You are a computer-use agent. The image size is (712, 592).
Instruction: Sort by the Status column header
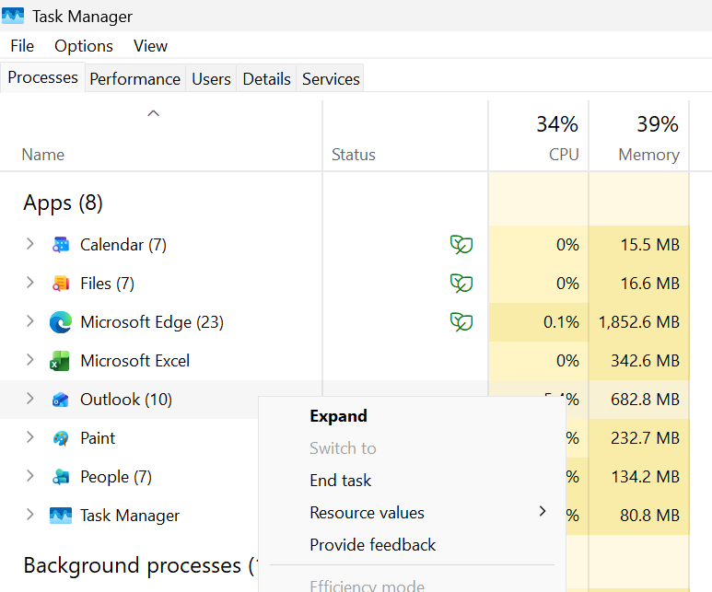coord(354,155)
